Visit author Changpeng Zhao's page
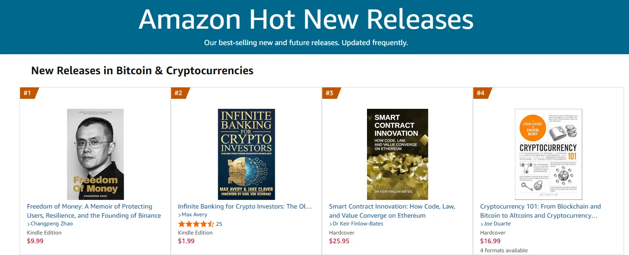Screen dimensions: 629x255 (x=52, y=224)
